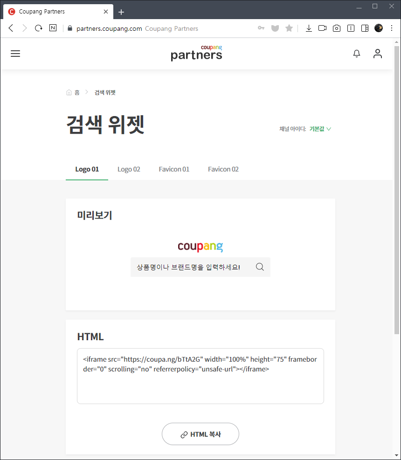Click the Coupang Partners logo
The height and width of the screenshot is (460, 401).
pyautogui.click(x=196, y=53)
